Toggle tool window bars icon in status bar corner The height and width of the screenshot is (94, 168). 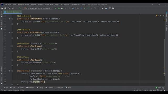(2, 90)
